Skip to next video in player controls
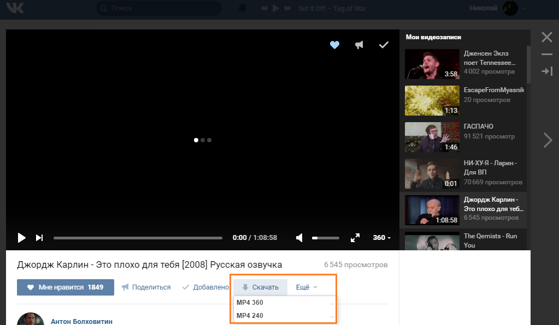 (39, 238)
